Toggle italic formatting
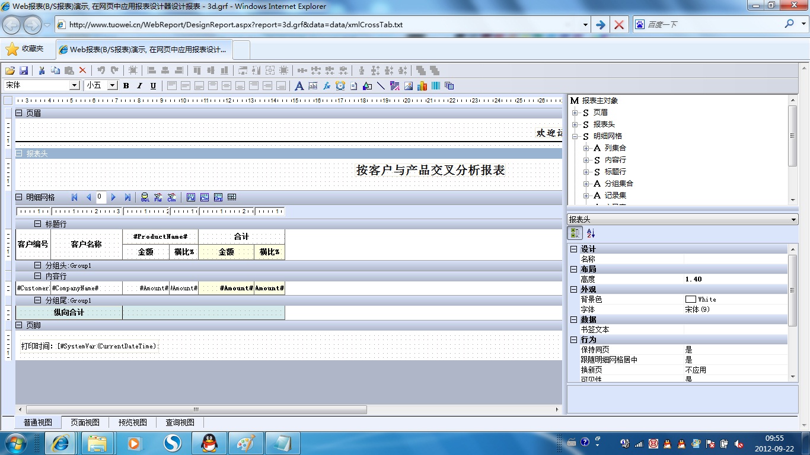Viewport: 810px width, 455px height. 139,86
